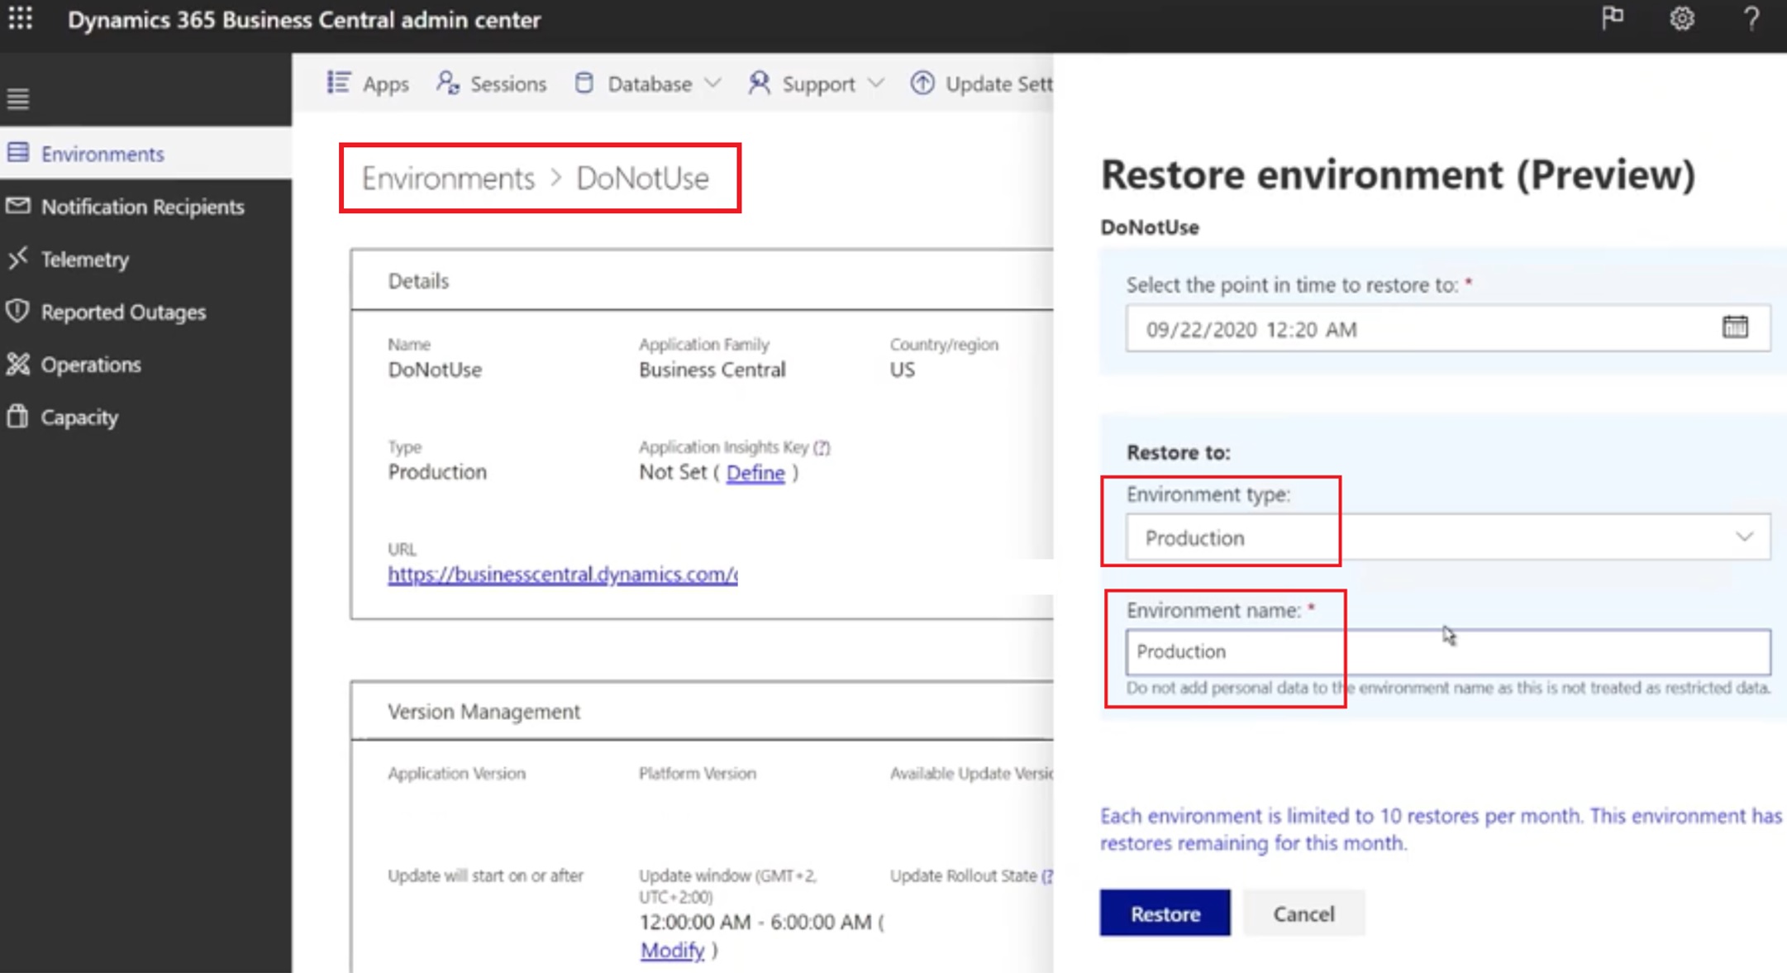Image resolution: width=1787 pixels, height=973 pixels.
Task: Collapse the sidebar hamburger menu
Action: (18, 99)
